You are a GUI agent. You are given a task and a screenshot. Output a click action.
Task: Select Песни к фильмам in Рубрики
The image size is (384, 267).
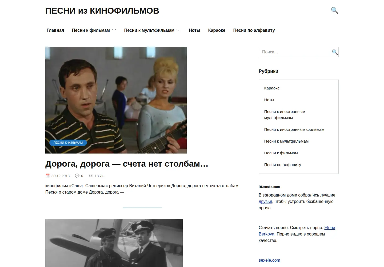(281, 153)
